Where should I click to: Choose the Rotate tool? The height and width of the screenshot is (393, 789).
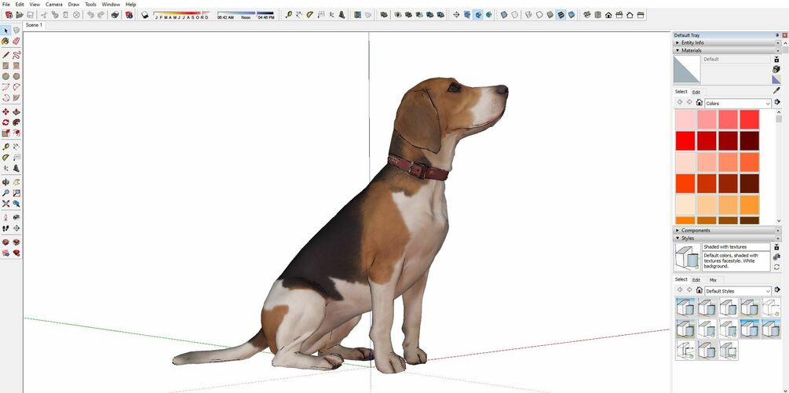point(5,122)
